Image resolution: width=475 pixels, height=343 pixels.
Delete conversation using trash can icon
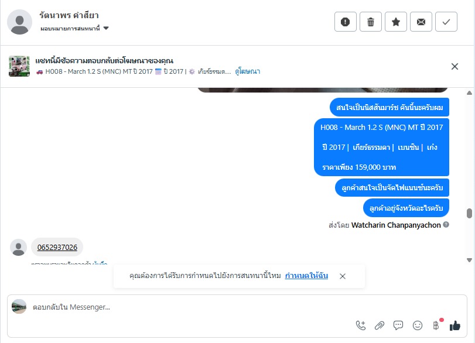click(371, 22)
